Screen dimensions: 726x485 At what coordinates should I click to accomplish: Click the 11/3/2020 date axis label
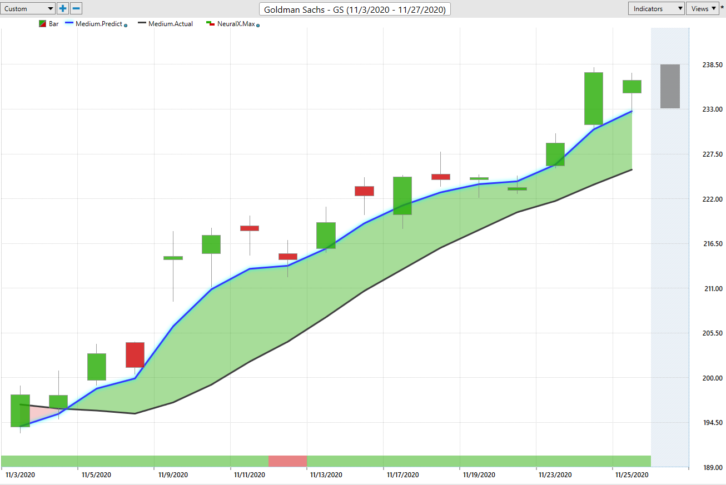click(x=20, y=475)
